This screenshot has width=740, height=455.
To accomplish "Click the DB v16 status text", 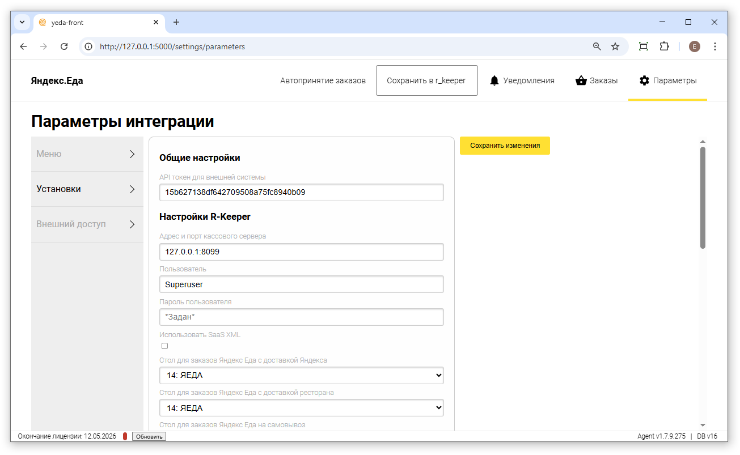I will pyautogui.click(x=707, y=436).
